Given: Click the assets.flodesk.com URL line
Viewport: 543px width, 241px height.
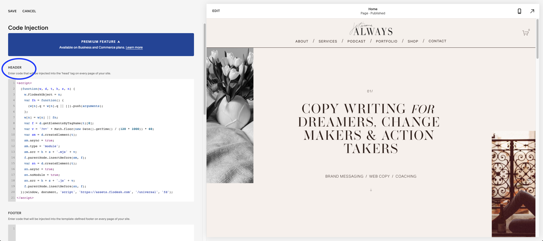Looking at the screenshot, I should pyautogui.click(x=97, y=192).
